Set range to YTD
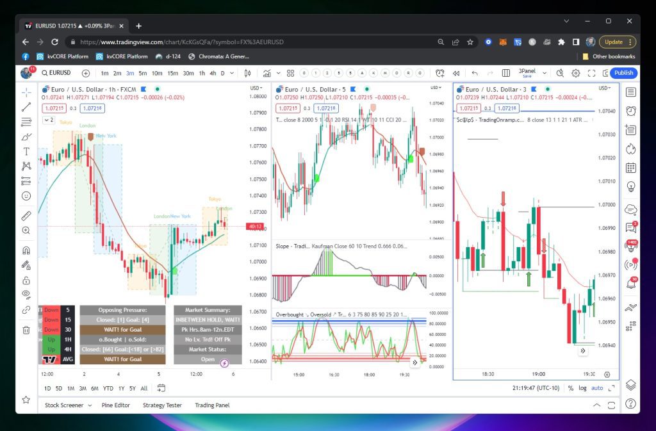 [107, 388]
